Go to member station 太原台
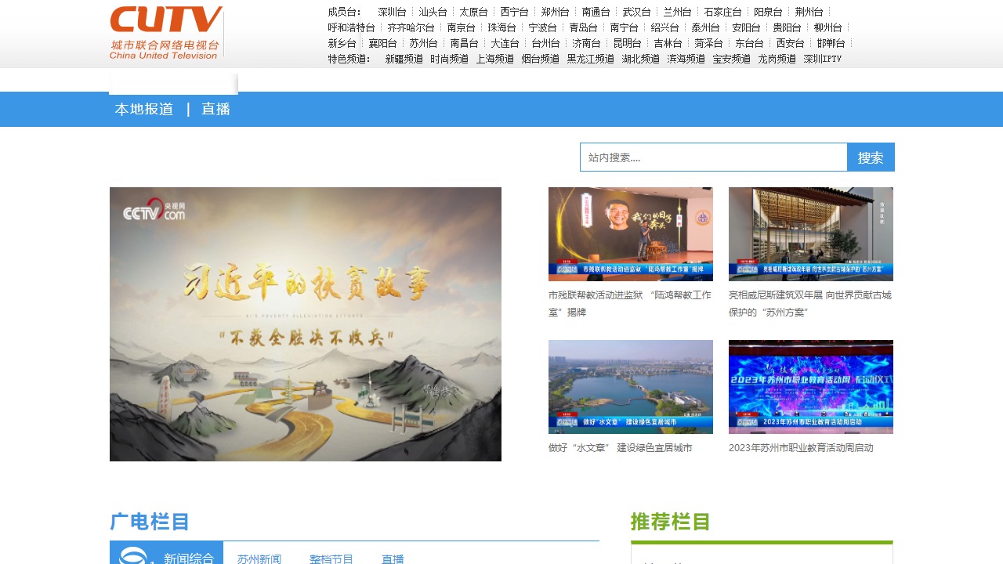 pyautogui.click(x=473, y=12)
